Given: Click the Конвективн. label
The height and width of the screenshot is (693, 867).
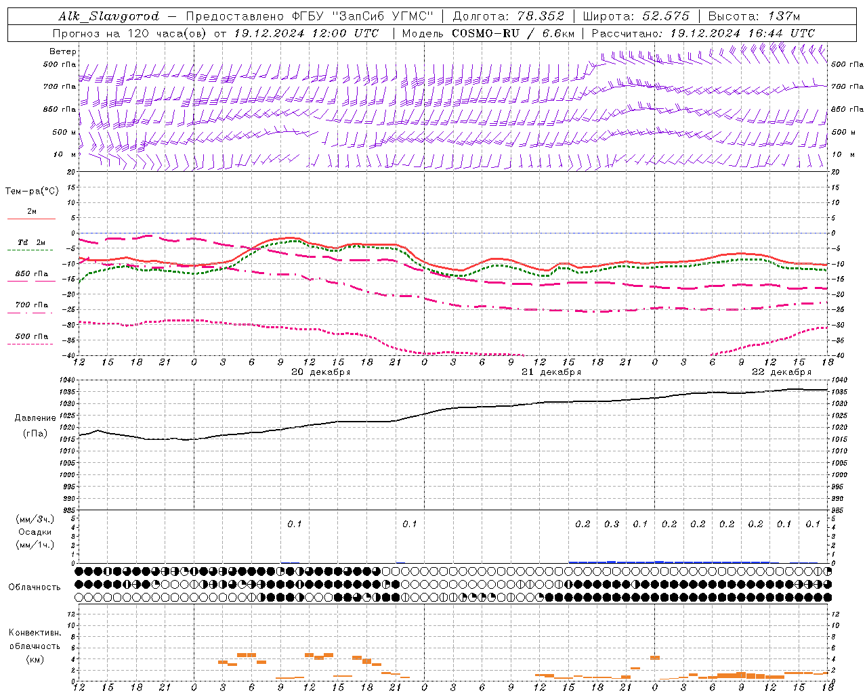Looking at the screenshot, I should coord(35,633).
